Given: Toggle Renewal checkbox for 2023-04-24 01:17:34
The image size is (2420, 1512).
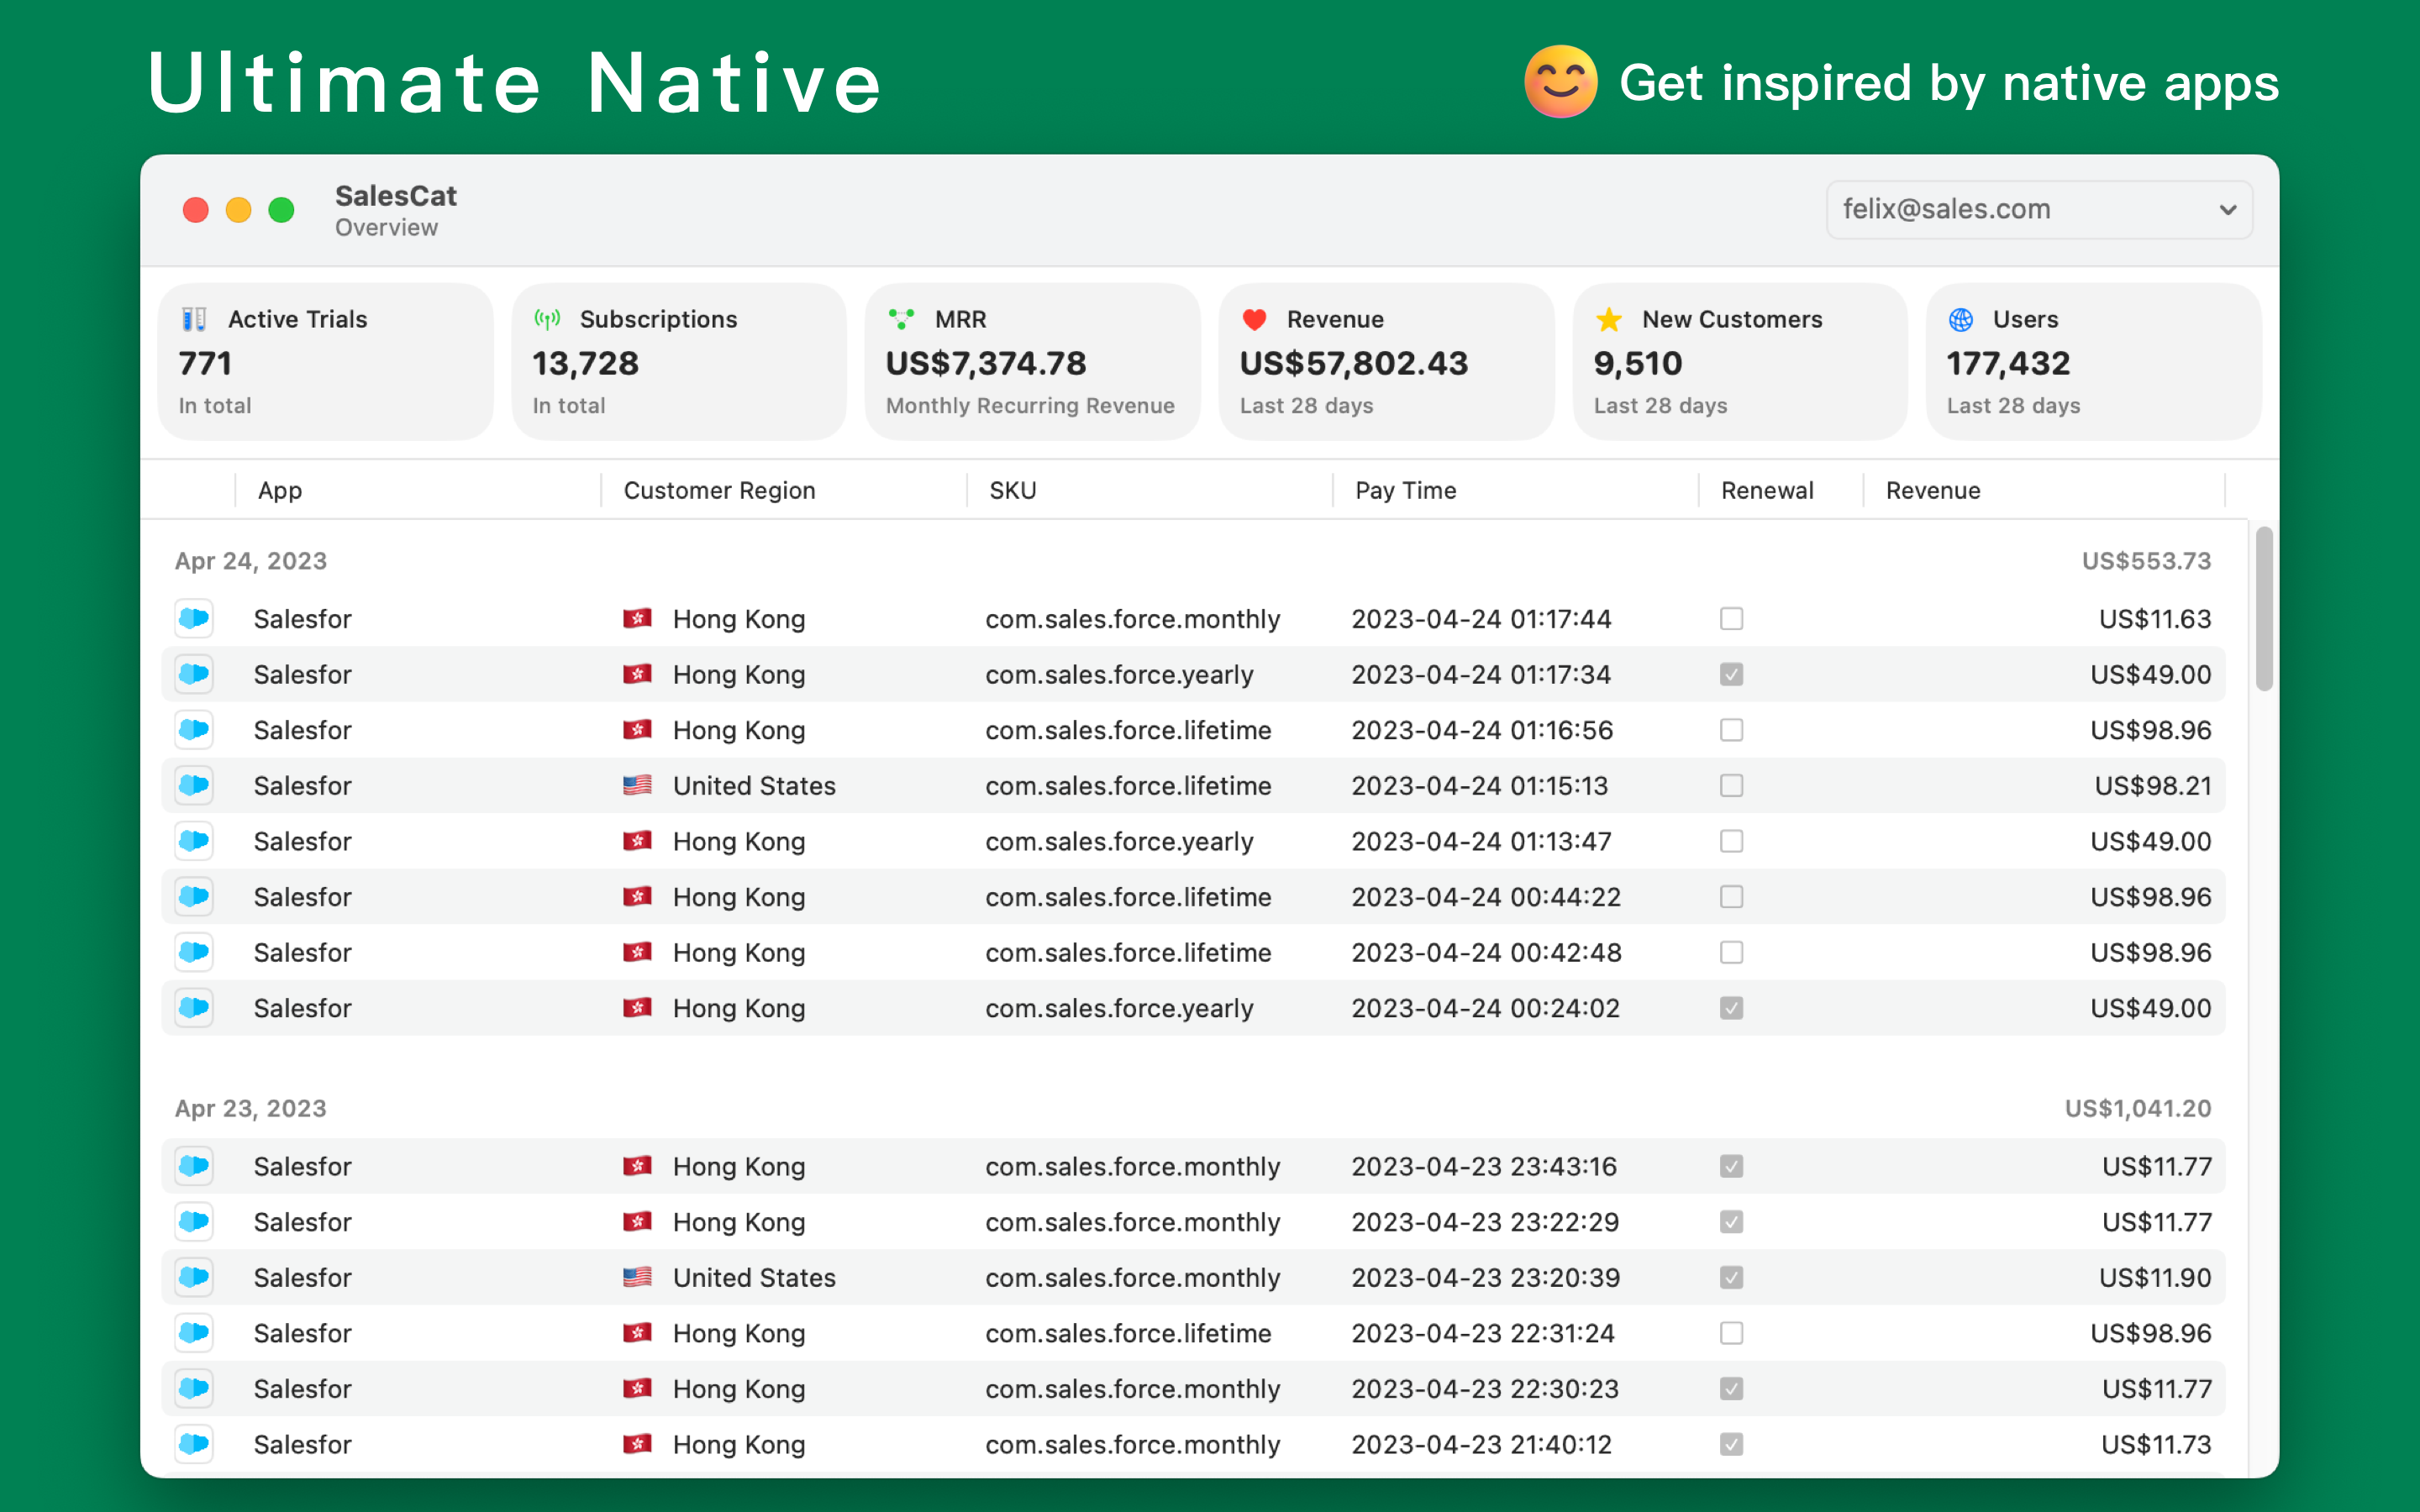Looking at the screenshot, I should [x=1732, y=674].
